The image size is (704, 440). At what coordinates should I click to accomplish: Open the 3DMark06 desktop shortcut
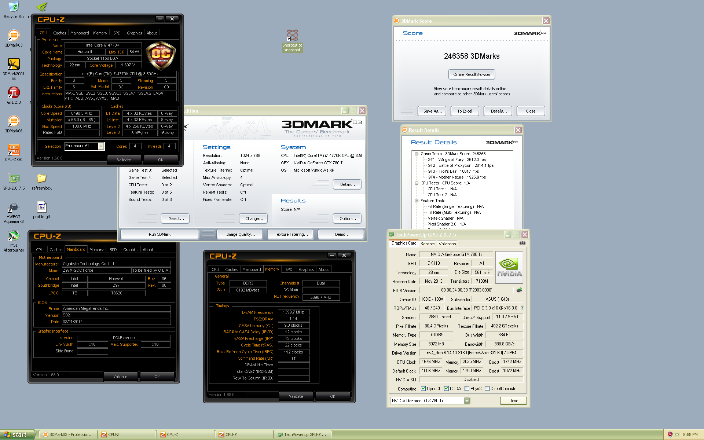tap(14, 124)
